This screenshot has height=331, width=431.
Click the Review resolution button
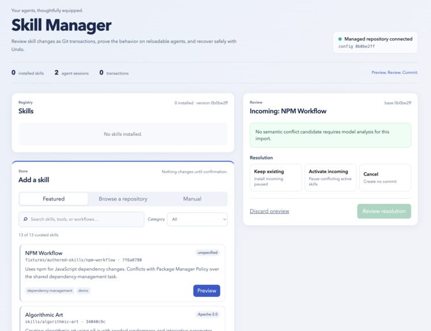[x=384, y=211]
